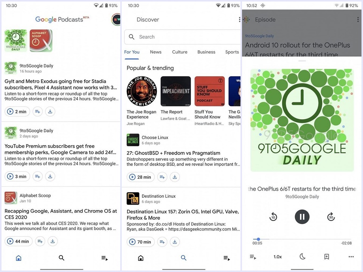Skip back 10 seconds in the episode

273,216
